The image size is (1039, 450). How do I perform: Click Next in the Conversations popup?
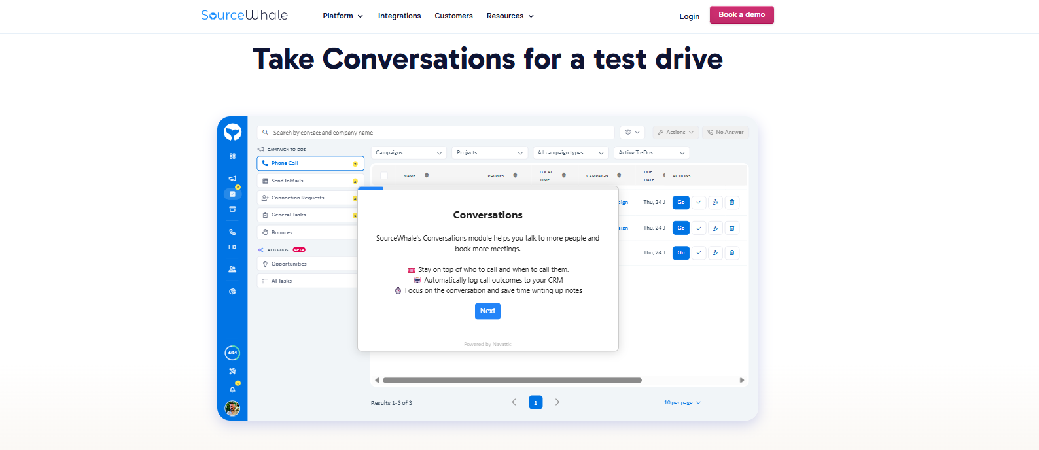point(487,311)
